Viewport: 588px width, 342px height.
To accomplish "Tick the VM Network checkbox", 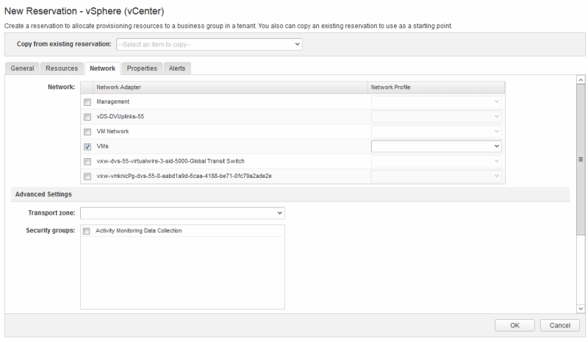I will 87,131.
